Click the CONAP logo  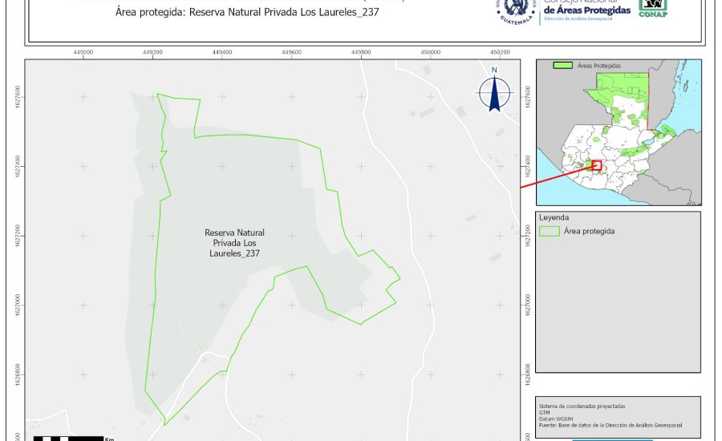(x=653, y=7)
